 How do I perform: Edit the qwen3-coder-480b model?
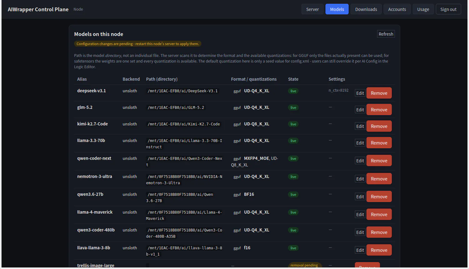coord(360,232)
